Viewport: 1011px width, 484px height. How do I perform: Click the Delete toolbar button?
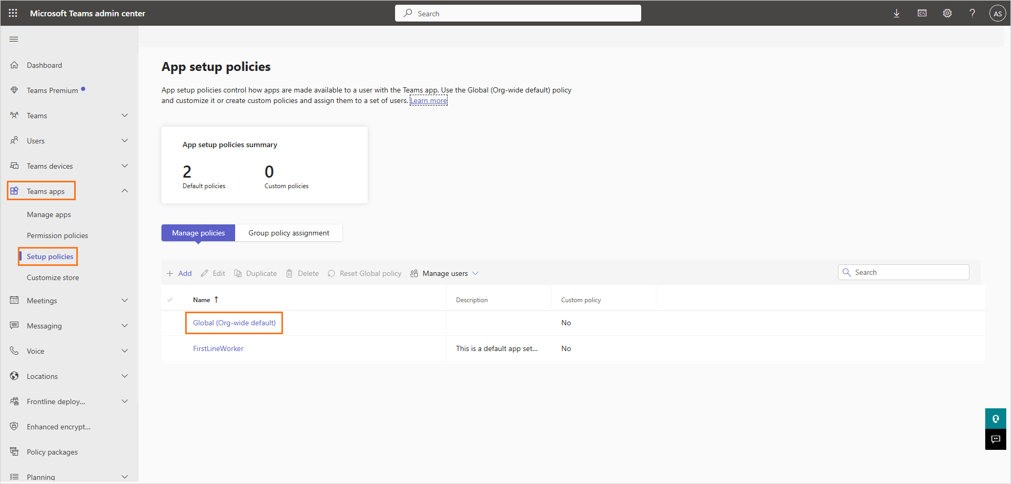coord(302,273)
